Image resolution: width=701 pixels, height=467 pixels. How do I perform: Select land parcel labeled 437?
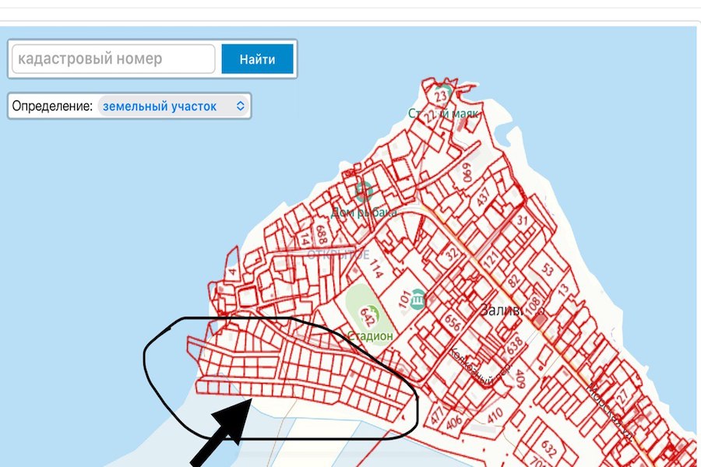pyautogui.click(x=484, y=198)
